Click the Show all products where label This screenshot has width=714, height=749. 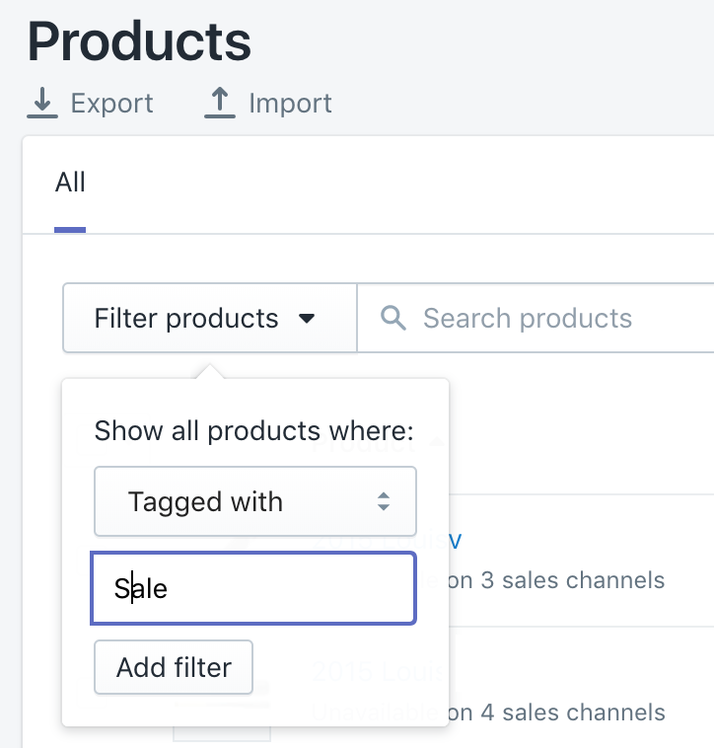click(253, 431)
